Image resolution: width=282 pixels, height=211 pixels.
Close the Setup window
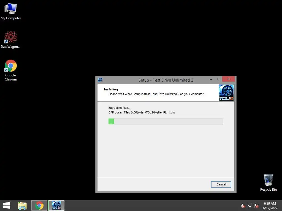(x=228, y=79)
